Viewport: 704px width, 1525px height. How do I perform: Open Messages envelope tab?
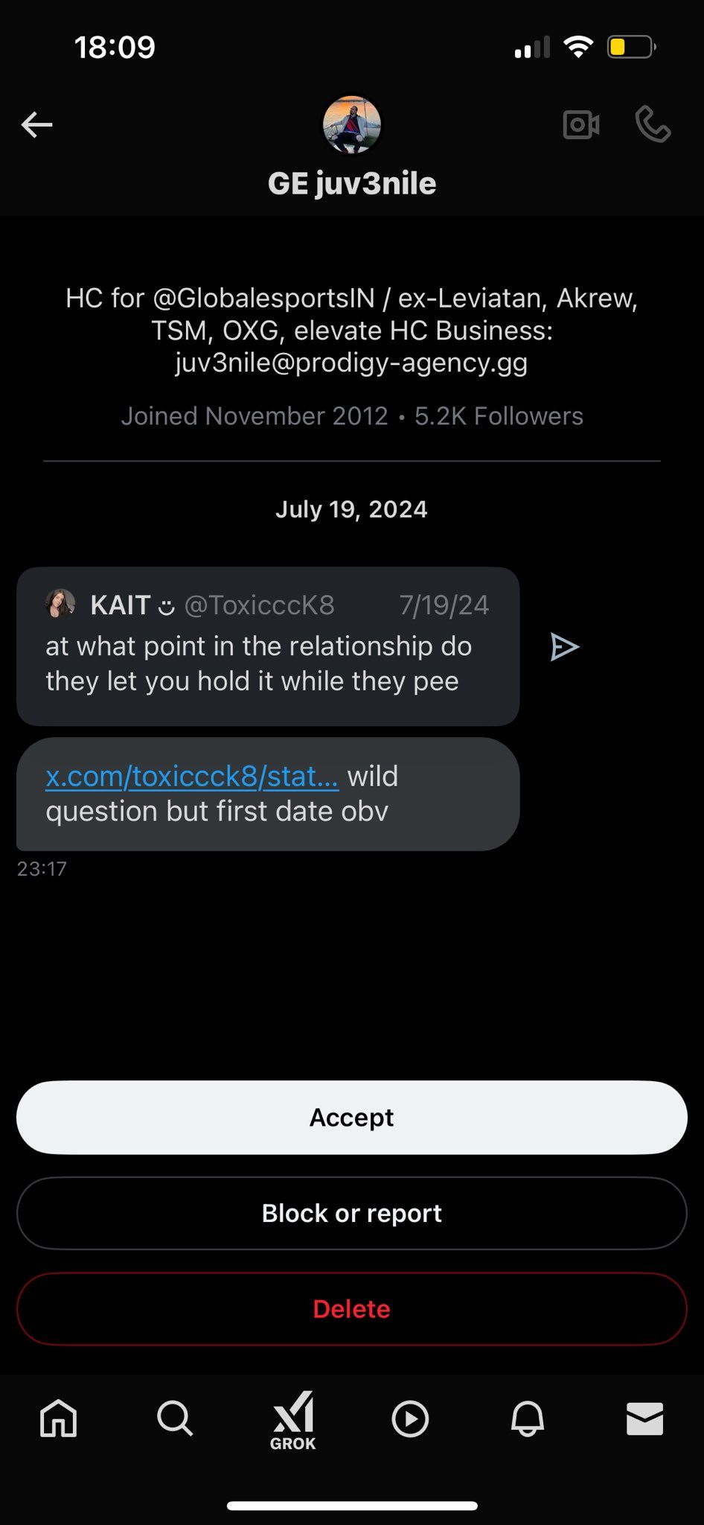644,1419
